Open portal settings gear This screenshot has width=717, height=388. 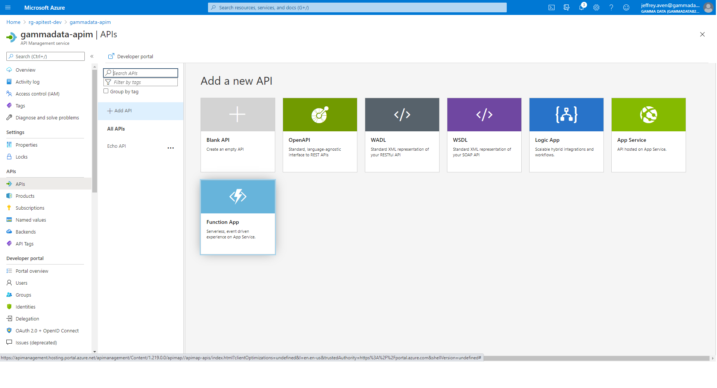pos(596,7)
